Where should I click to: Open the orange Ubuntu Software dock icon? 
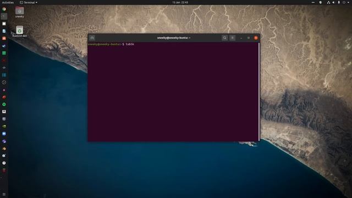(4, 38)
